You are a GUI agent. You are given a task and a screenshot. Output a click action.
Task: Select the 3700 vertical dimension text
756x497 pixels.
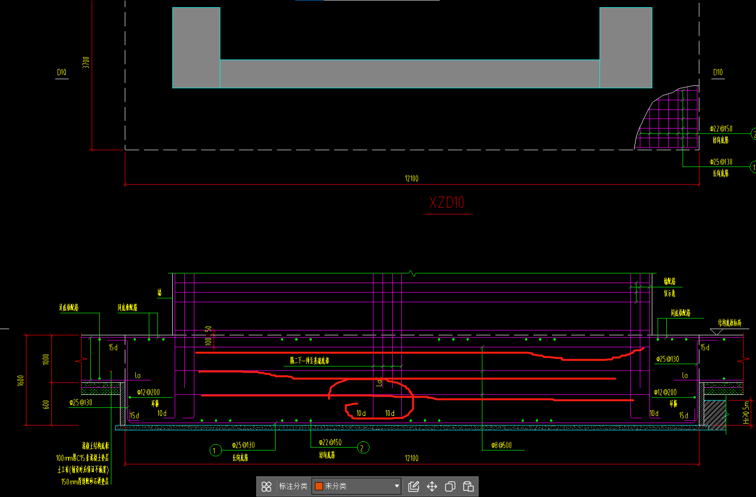[x=86, y=62]
